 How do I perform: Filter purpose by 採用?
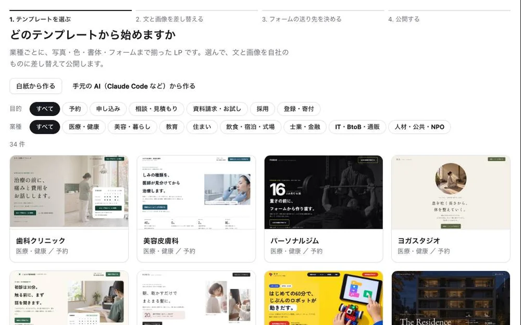click(x=262, y=109)
